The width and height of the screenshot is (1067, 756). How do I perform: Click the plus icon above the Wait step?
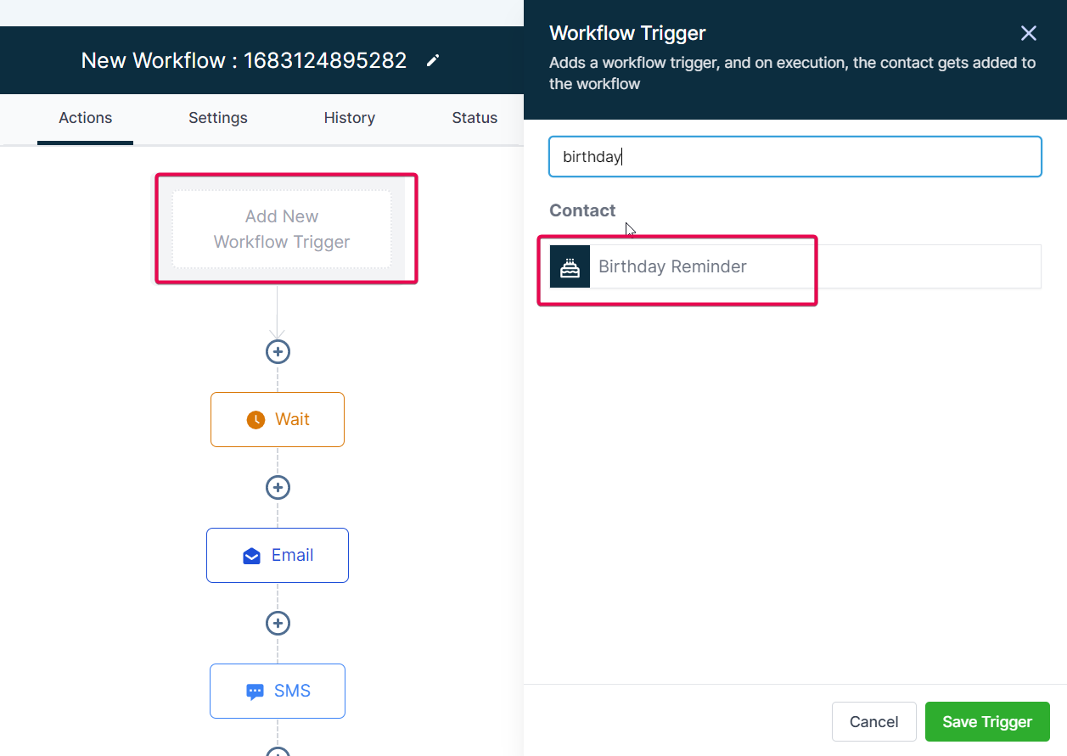(x=278, y=351)
